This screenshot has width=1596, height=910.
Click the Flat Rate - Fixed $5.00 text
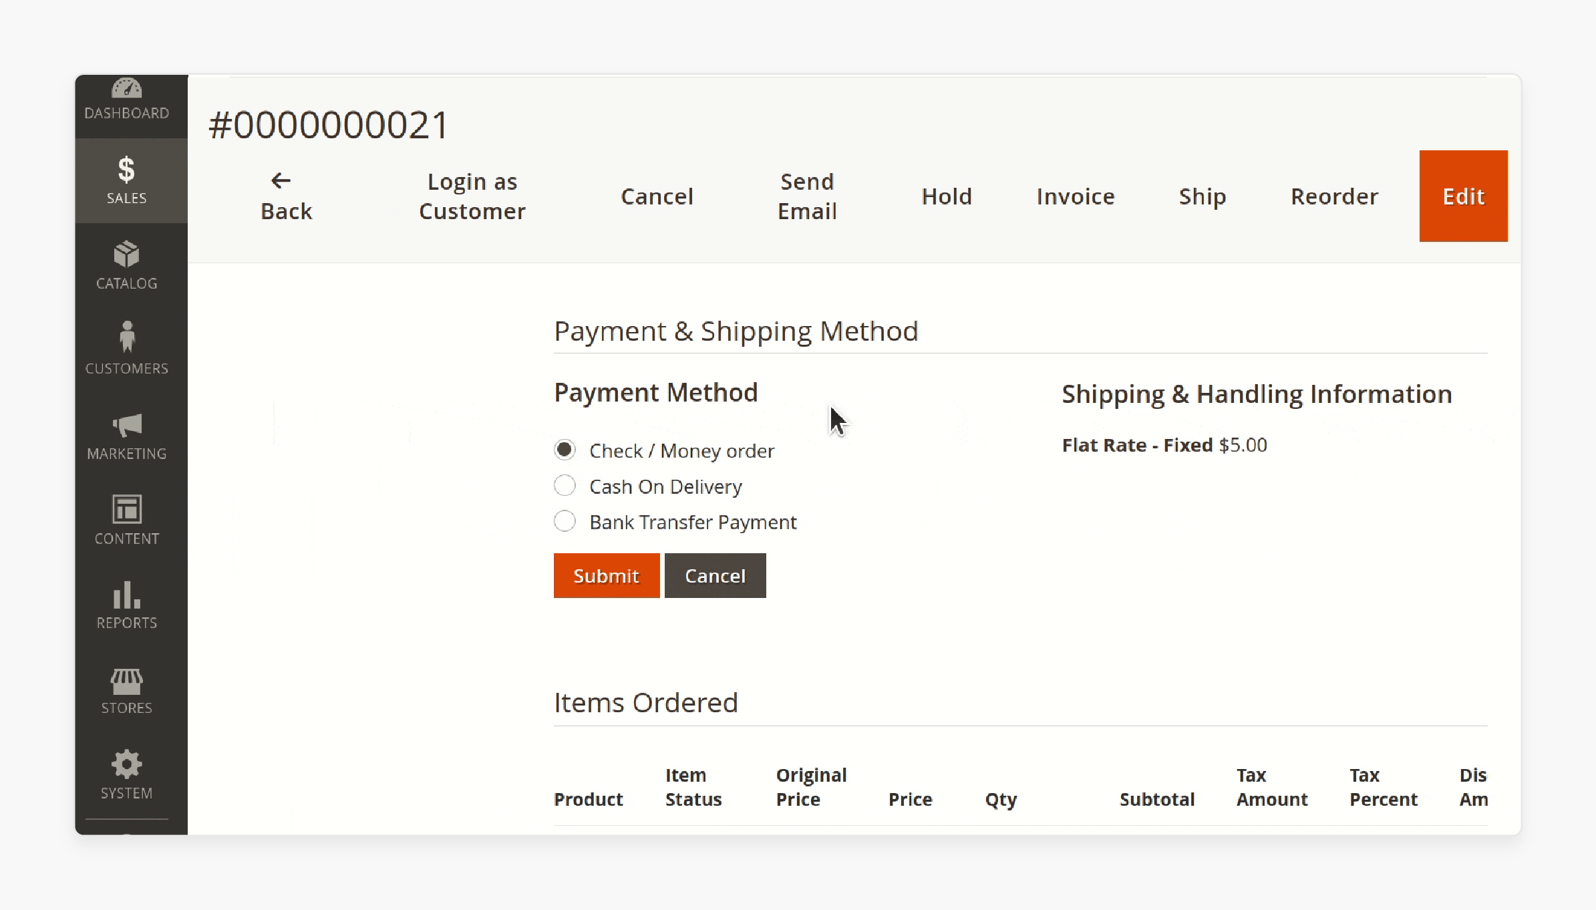[x=1164, y=445]
